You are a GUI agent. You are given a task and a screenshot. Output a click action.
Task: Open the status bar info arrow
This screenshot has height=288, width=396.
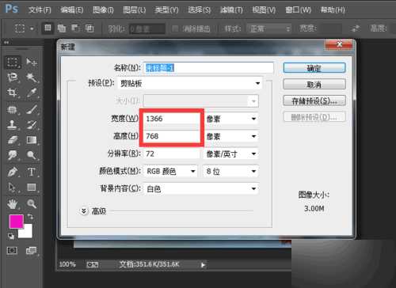tap(203, 265)
